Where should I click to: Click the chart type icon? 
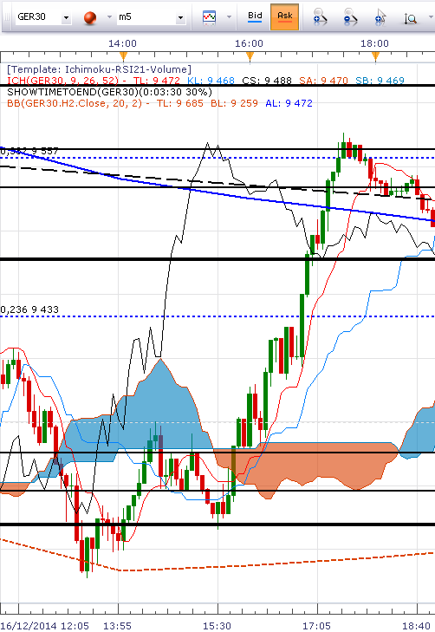pos(209,17)
